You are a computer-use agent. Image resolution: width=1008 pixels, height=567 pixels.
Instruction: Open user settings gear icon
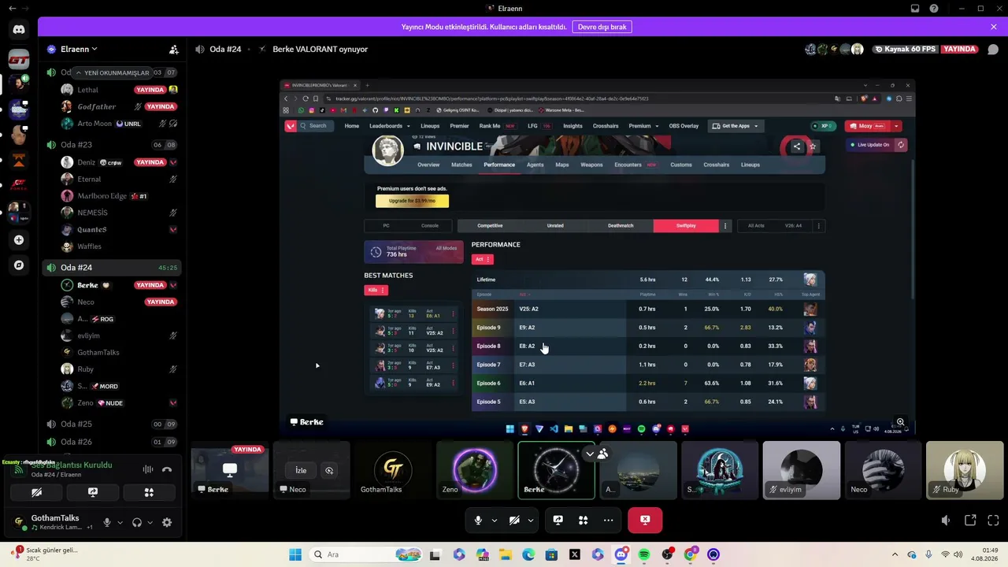point(167,522)
